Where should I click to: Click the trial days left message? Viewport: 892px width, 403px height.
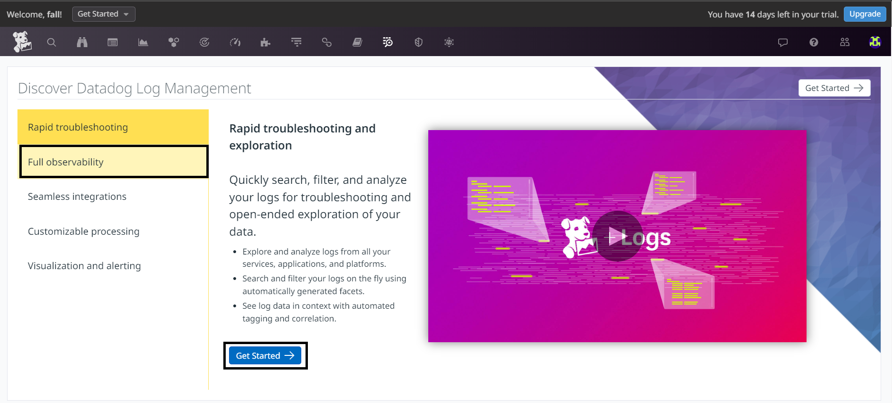point(773,15)
